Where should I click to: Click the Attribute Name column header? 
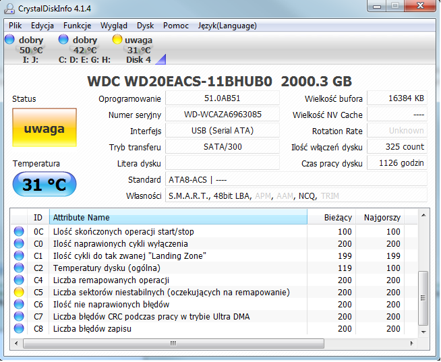point(178,217)
